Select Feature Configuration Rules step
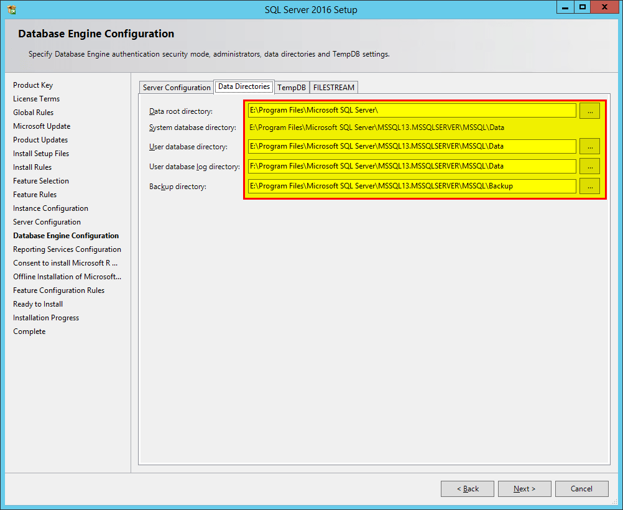The width and height of the screenshot is (623, 510). [x=59, y=290]
